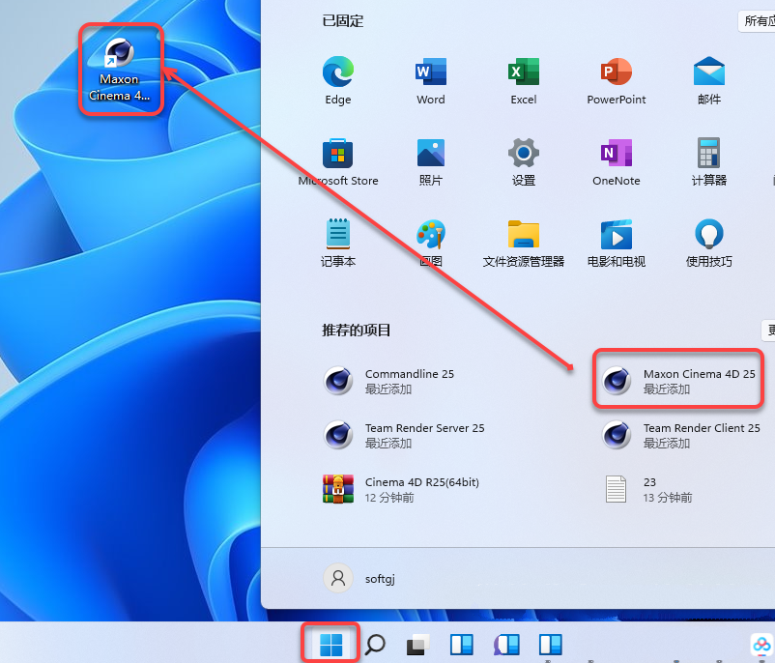
Task: Open the 照片 photos app
Action: (x=430, y=161)
